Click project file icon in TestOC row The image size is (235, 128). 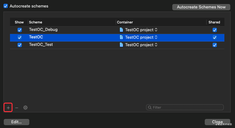point(121,37)
